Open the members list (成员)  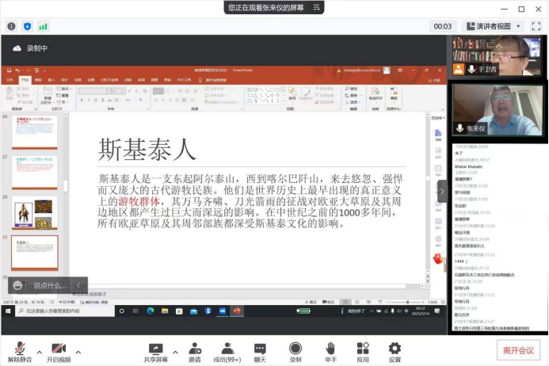(227, 350)
